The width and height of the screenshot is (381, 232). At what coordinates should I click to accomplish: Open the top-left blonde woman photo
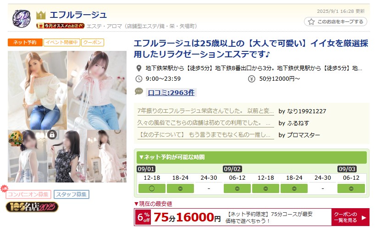[38, 90]
